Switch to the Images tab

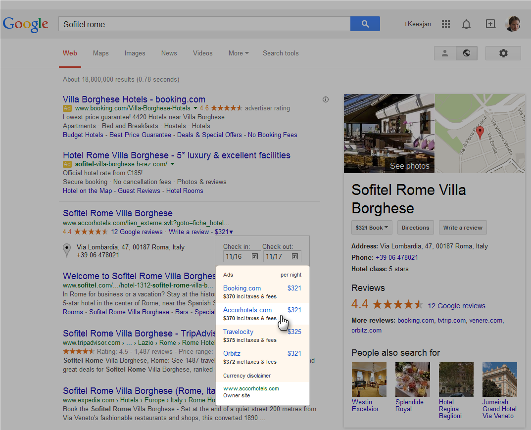pos(135,53)
